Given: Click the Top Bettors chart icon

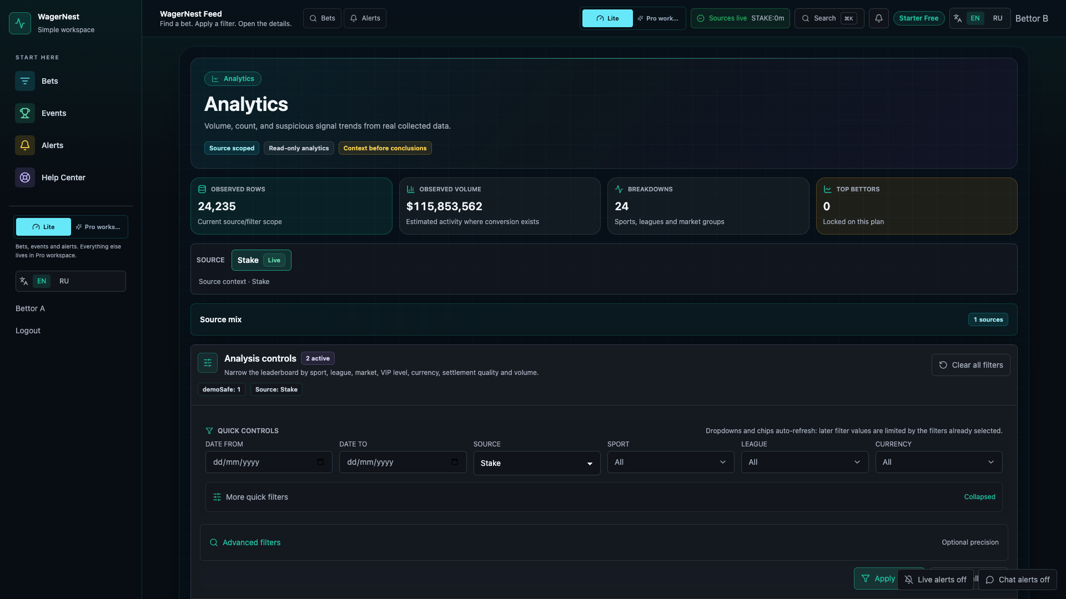Looking at the screenshot, I should (x=827, y=189).
